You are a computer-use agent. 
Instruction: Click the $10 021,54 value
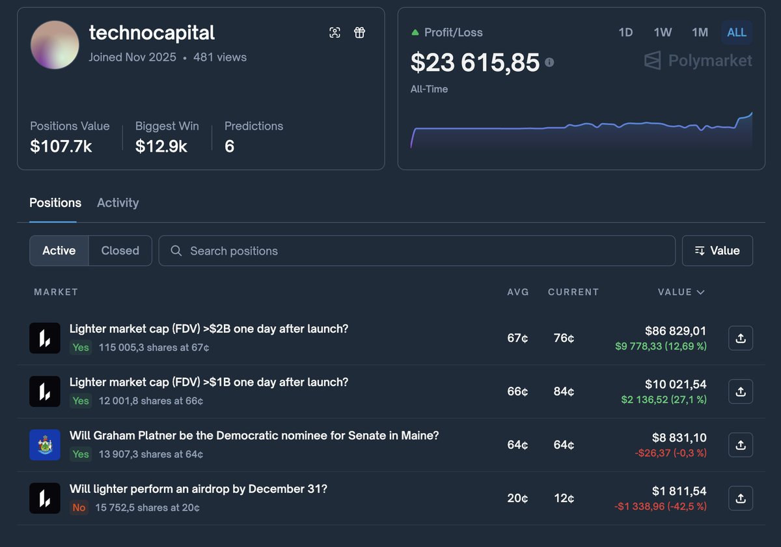676,384
